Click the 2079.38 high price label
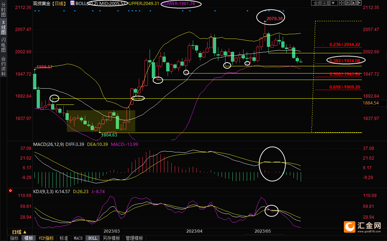387x241 pixels. [274, 18]
